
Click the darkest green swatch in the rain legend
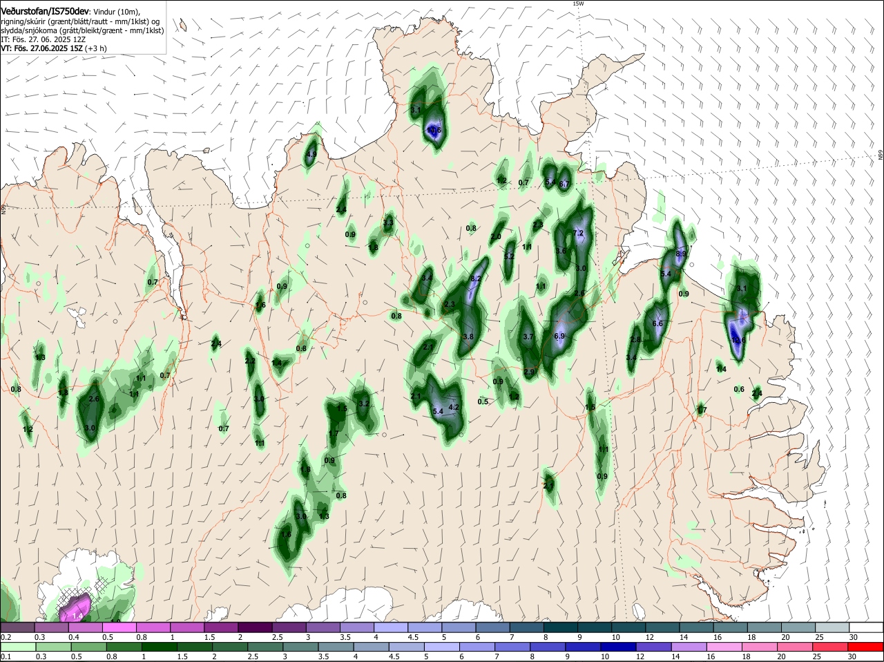(x=159, y=646)
